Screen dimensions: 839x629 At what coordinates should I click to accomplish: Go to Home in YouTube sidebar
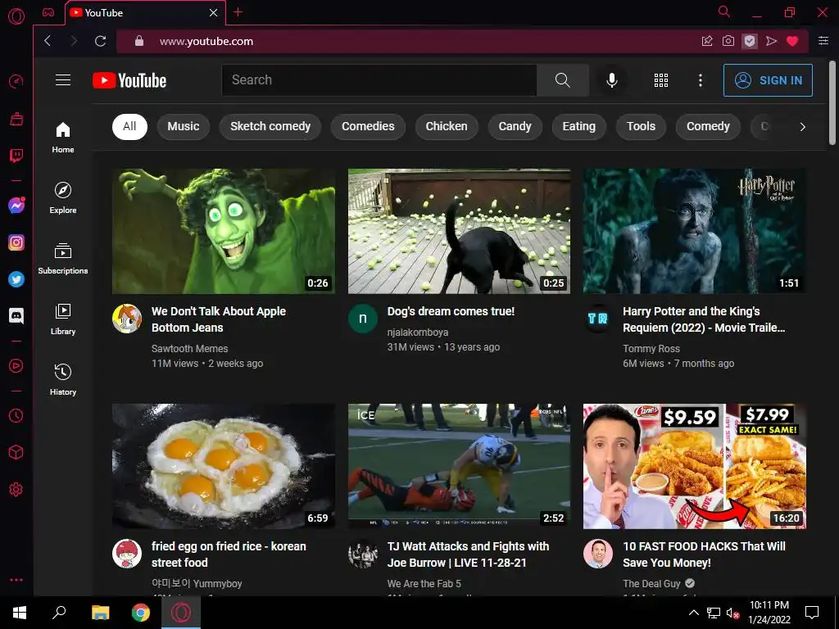[x=63, y=138]
